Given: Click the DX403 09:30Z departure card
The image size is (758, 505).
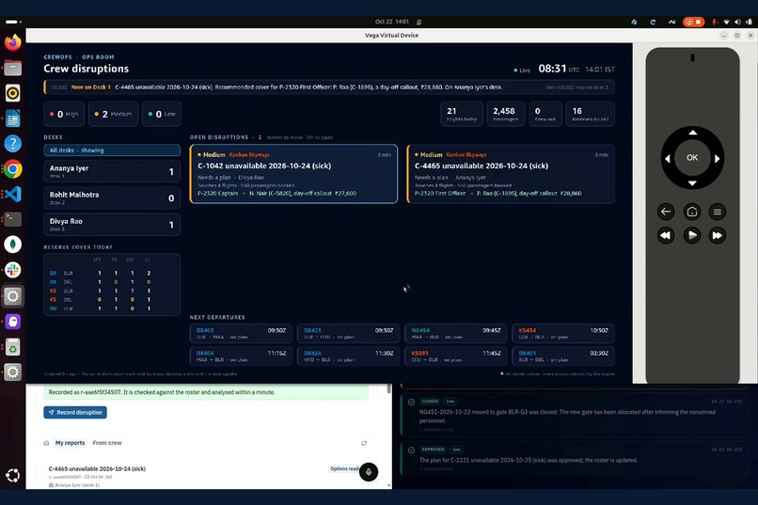Looking at the screenshot, I should point(241,334).
